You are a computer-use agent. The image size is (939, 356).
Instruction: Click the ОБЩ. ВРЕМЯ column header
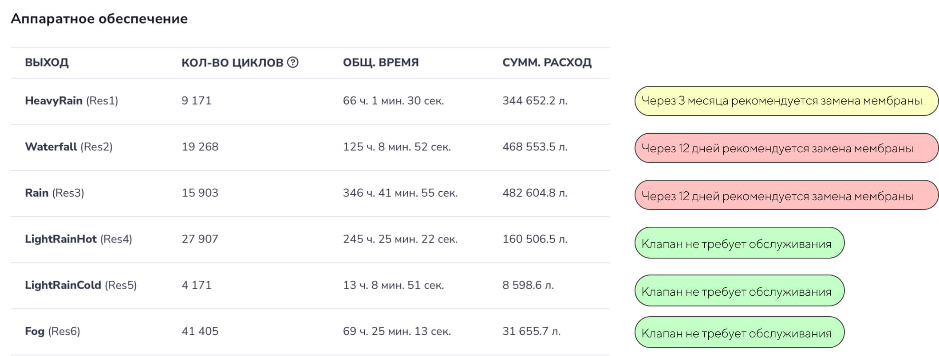pos(380,62)
